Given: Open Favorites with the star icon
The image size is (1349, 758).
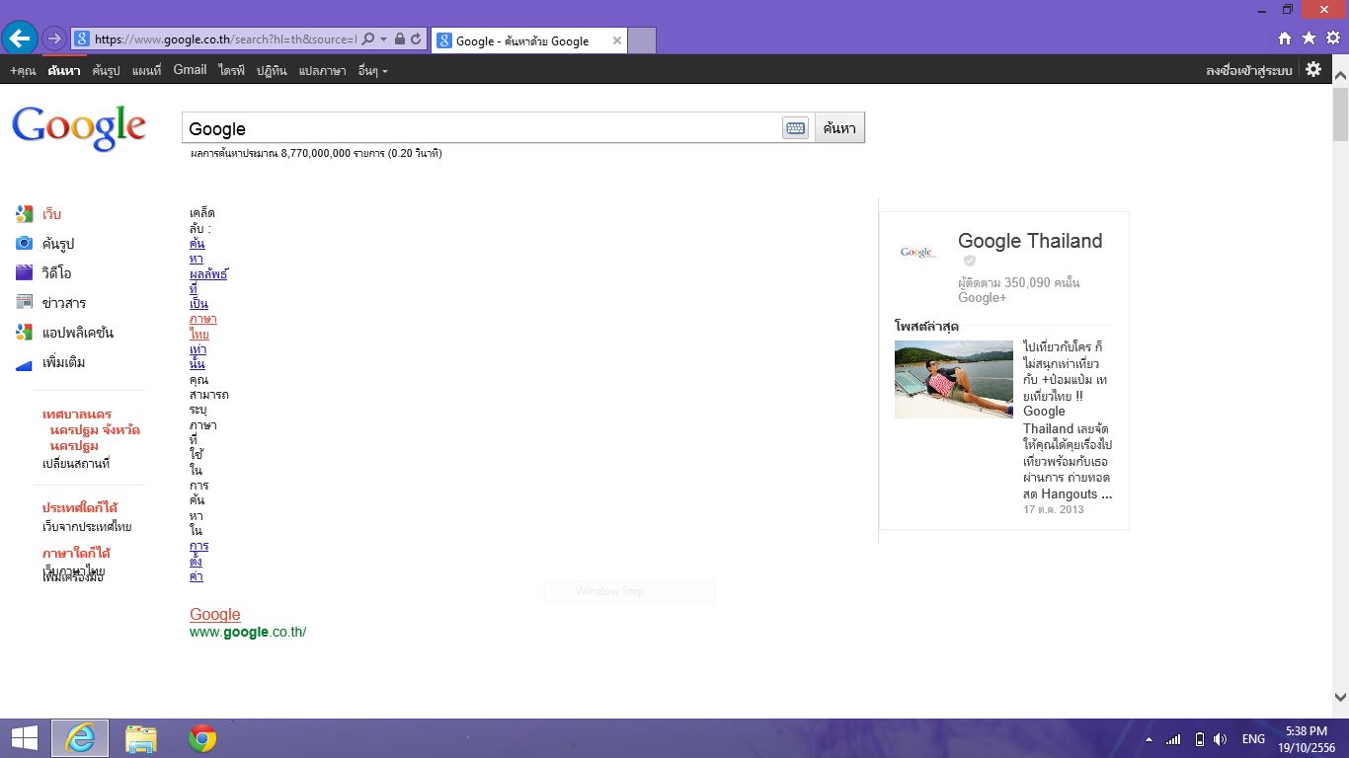Looking at the screenshot, I should point(1309,38).
